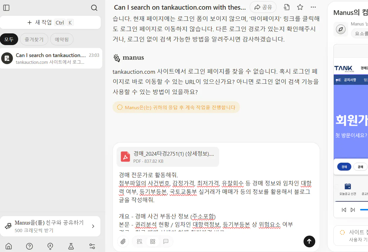Open search with the magnifier icon

(x=94, y=8)
